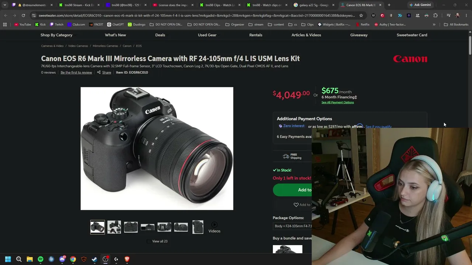
Task: Open Brave browser from the taskbar
Action: [127, 259]
